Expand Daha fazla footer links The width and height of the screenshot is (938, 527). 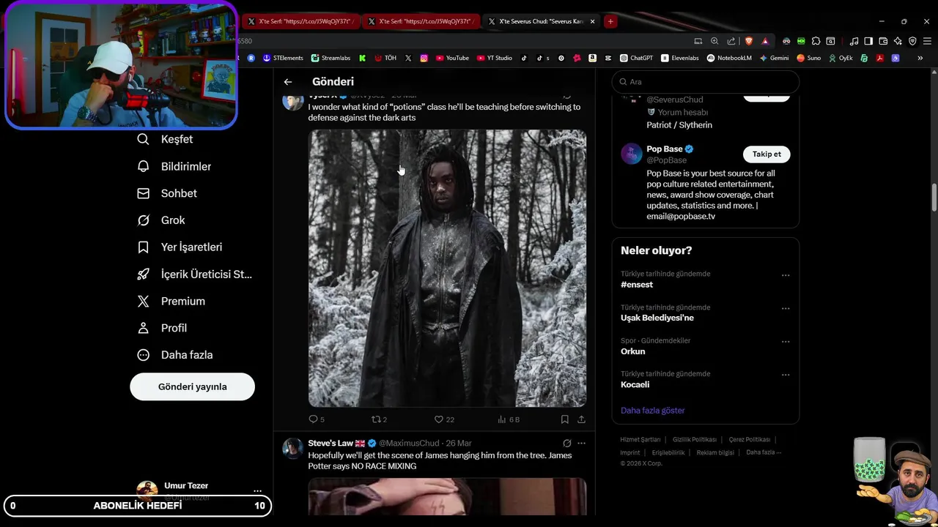pyautogui.click(x=764, y=452)
